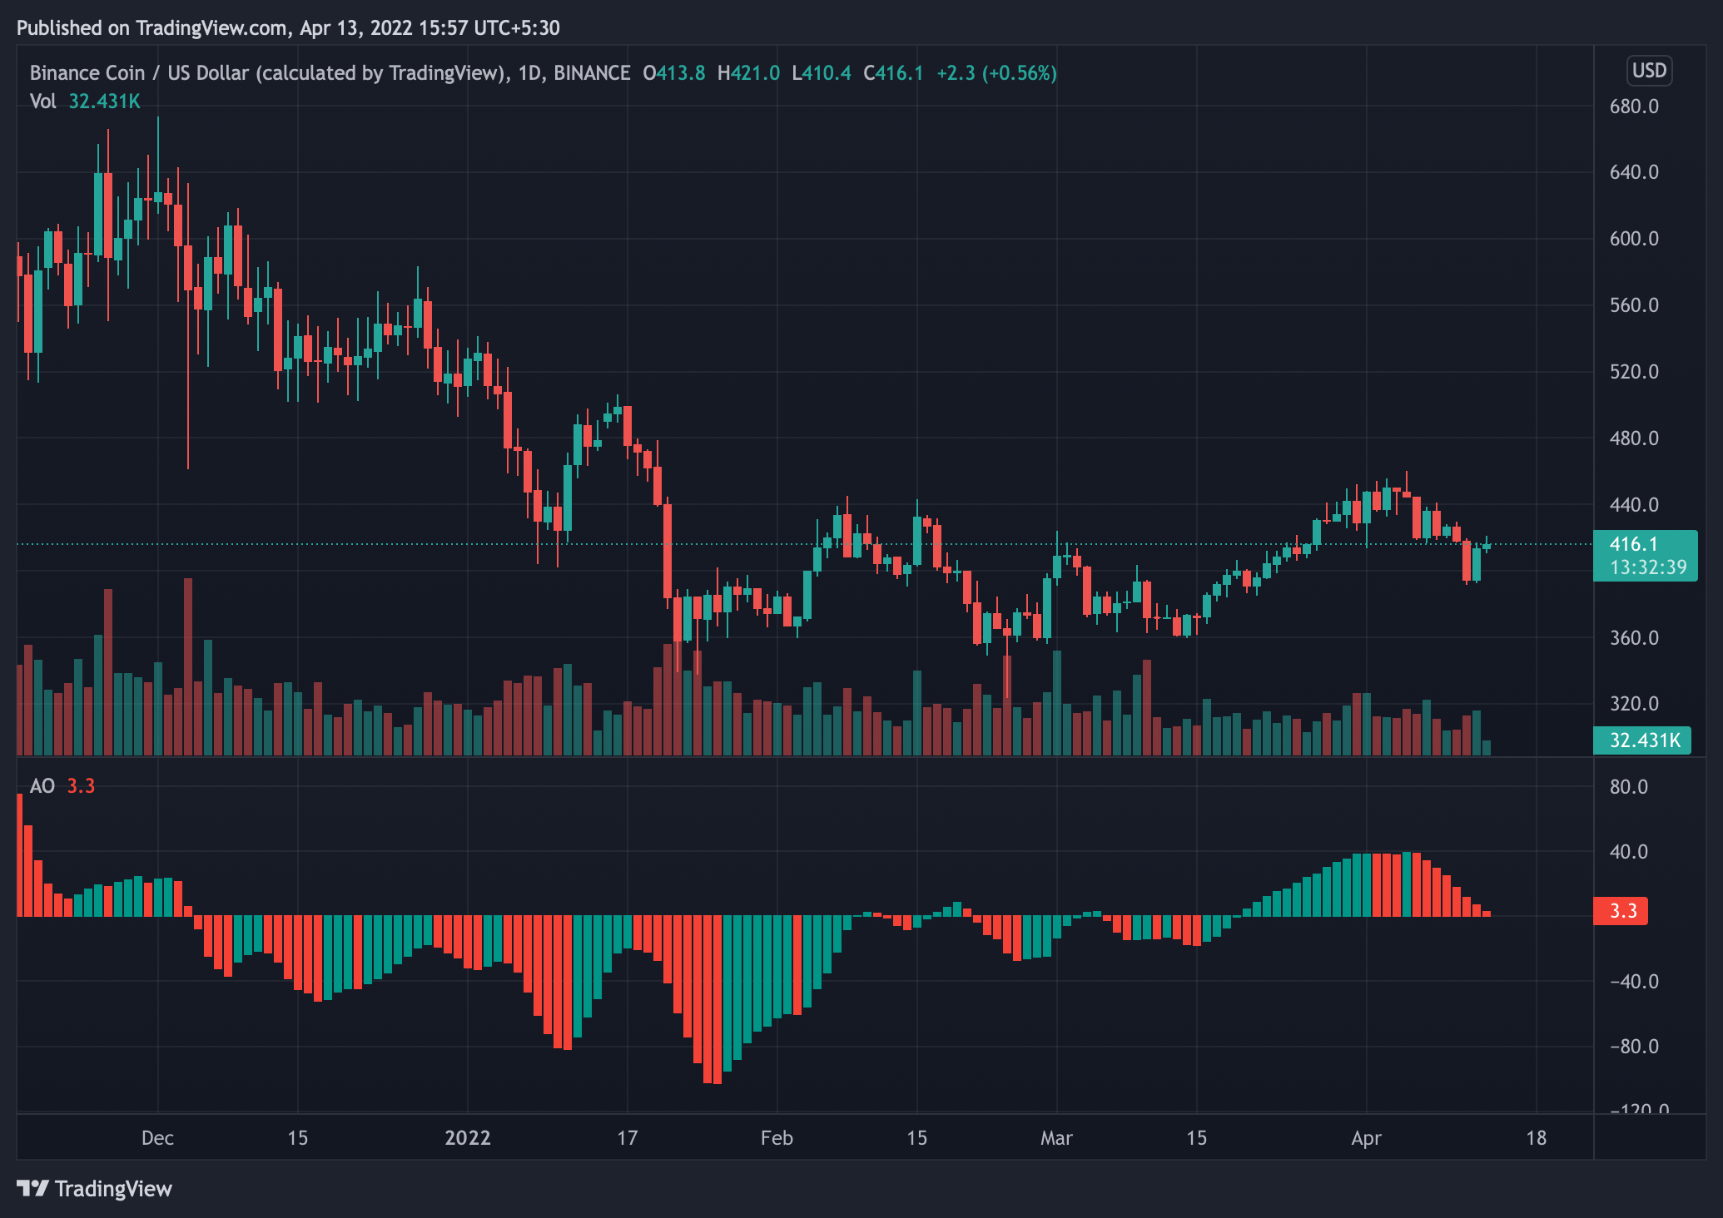Click the 480.0 price axis label
Image resolution: width=1723 pixels, height=1218 pixels.
click(1634, 438)
